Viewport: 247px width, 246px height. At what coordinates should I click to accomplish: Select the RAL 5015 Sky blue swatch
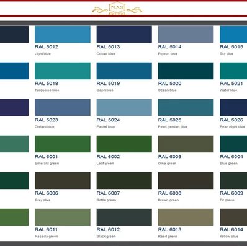click(x=233, y=34)
